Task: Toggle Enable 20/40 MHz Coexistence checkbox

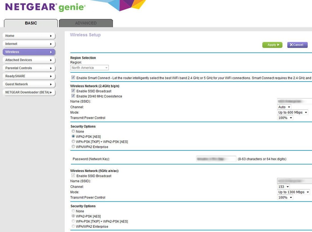Action: coord(73,96)
